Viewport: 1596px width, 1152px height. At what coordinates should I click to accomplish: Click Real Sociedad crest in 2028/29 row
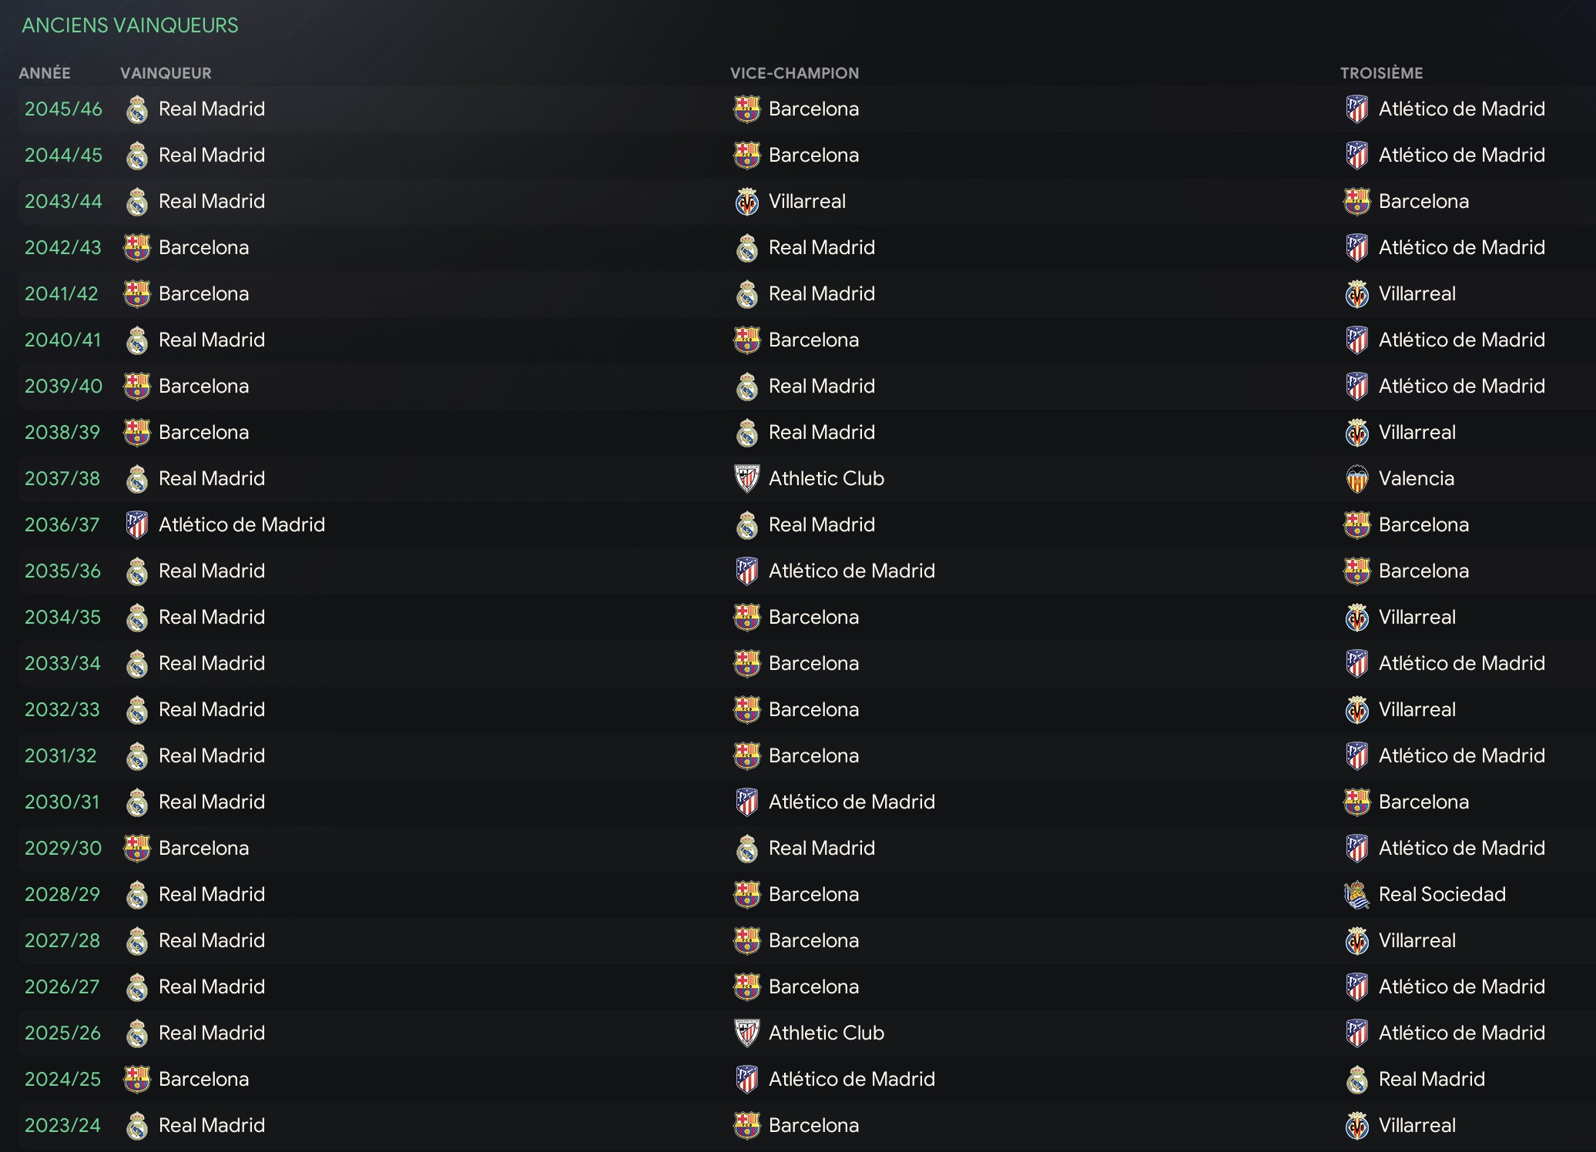[1357, 895]
